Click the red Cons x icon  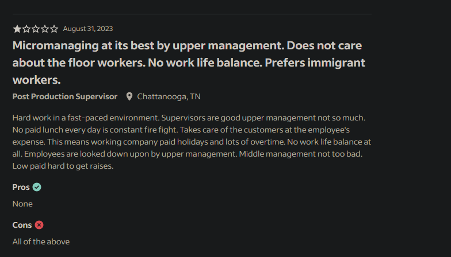click(39, 225)
